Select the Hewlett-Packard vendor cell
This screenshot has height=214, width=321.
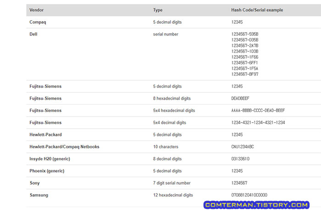(x=45, y=135)
